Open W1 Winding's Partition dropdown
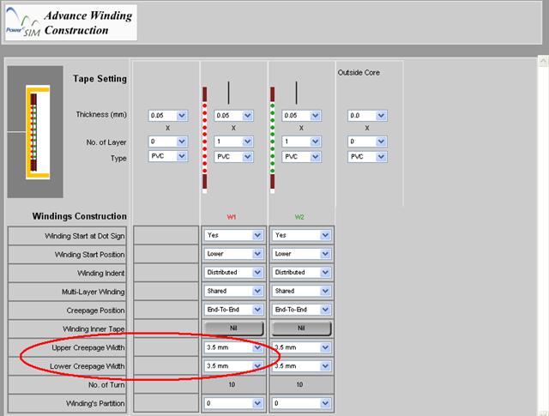 [x=233, y=403]
